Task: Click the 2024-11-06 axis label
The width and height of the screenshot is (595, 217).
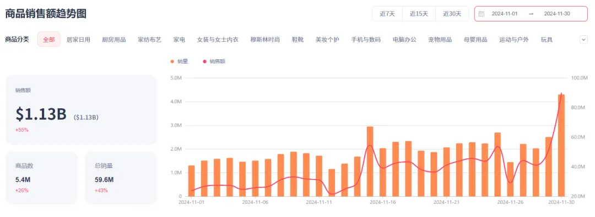Action: (x=256, y=202)
